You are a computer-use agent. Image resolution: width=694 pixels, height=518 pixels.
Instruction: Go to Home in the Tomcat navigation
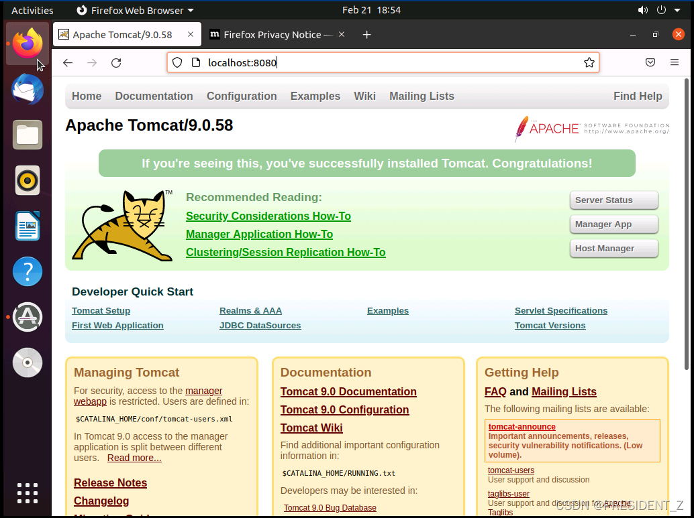[x=87, y=96]
